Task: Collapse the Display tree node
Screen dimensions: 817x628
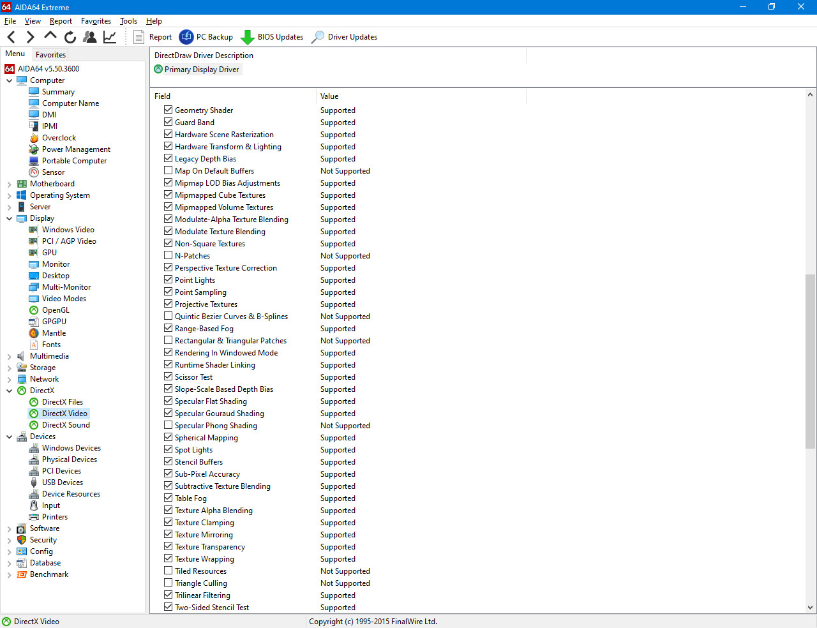Action: tap(10, 218)
